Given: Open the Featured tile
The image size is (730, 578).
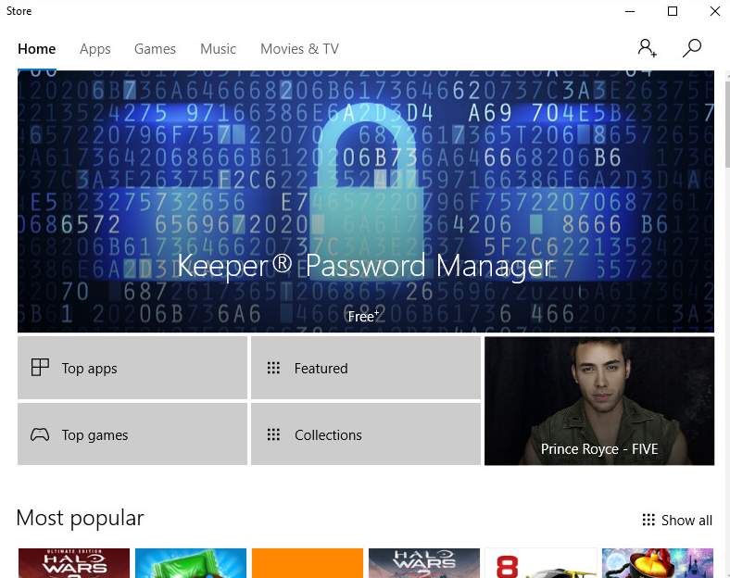Looking at the screenshot, I should click(x=365, y=368).
